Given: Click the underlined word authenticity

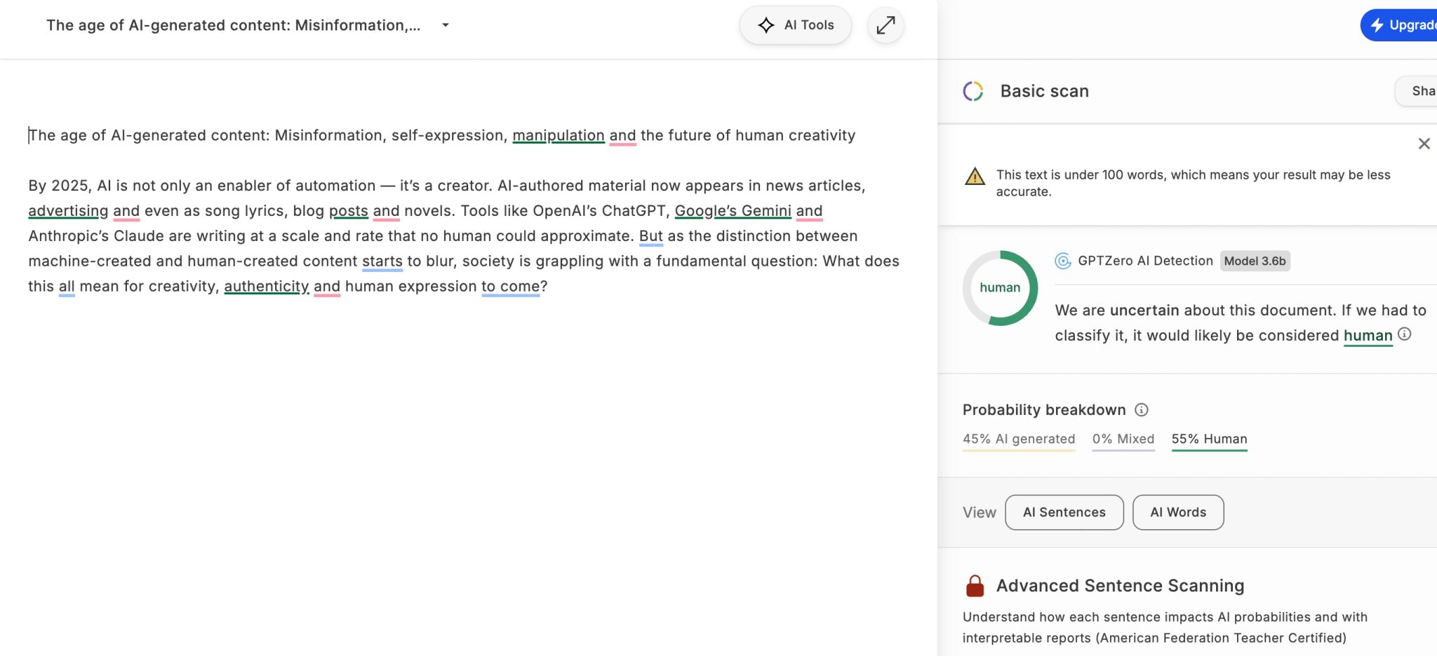Looking at the screenshot, I should pyautogui.click(x=267, y=287).
